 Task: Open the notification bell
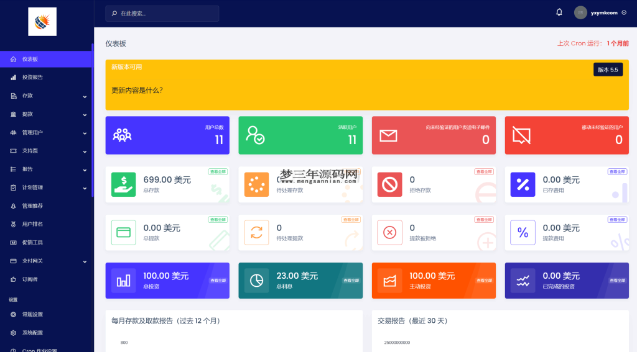(559, 12)
